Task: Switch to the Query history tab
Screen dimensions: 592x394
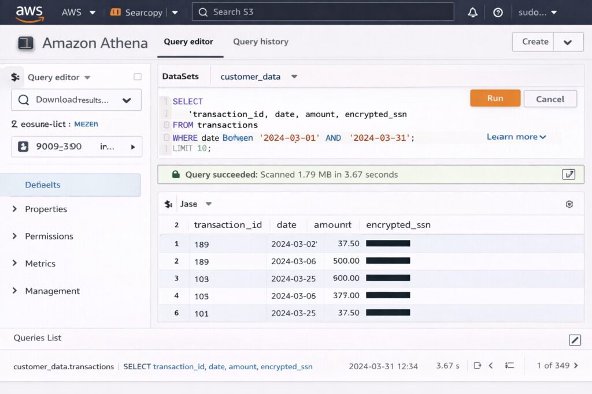Action: (x=260, y=42)
